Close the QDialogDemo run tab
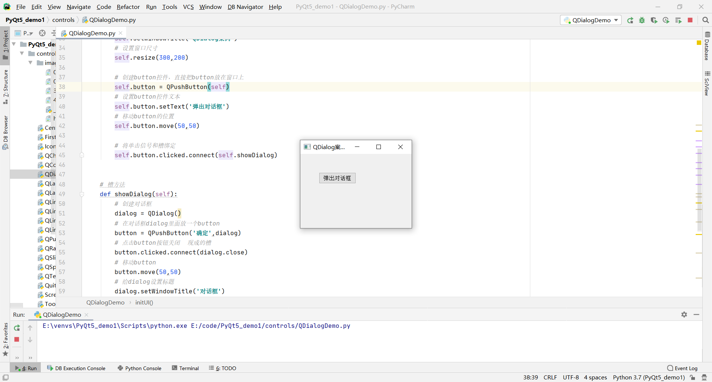This screenshot has height=382, width=712. tap(86, 315)
